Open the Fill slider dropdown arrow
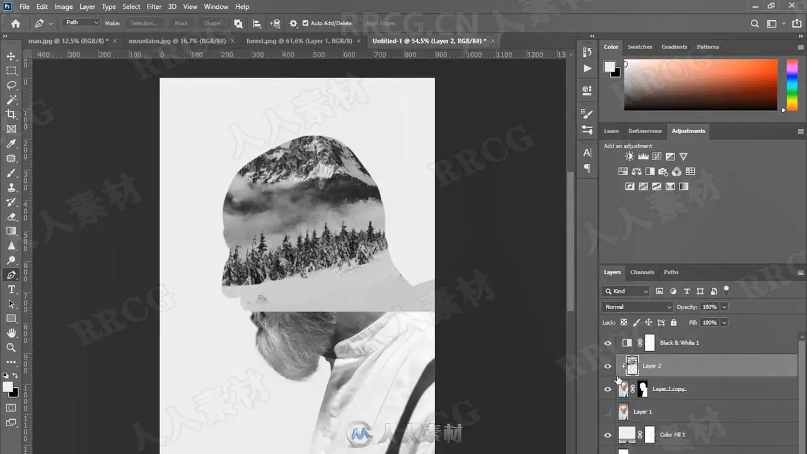The width and height of the screenshot is (807, 454). point(724,322)
